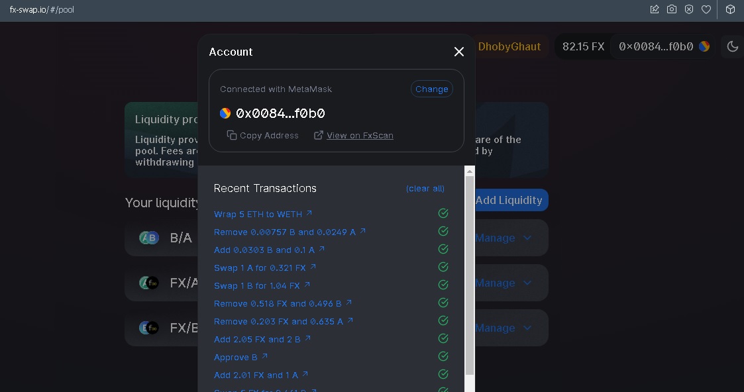
Task: Click the heart bookmark icon
Action: click(x=706, y=9)
